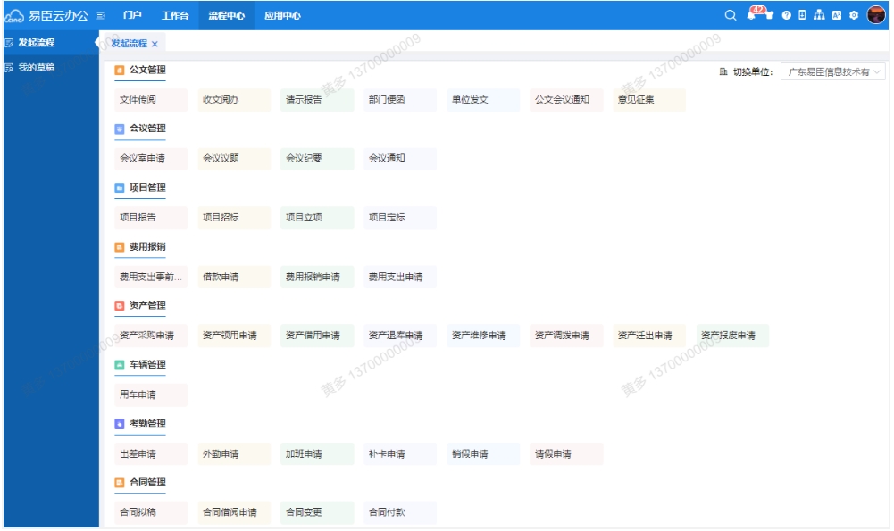Start 资产采购申请 process

pyautogui.click(x=151, y=336)
